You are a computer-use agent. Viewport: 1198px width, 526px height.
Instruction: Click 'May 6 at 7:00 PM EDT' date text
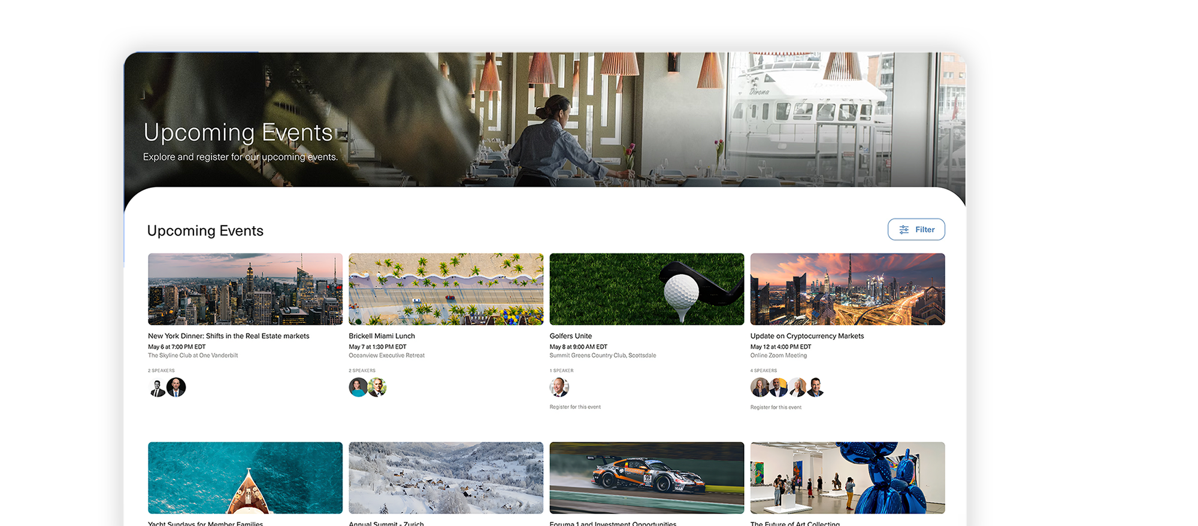(x=177, y=347)
